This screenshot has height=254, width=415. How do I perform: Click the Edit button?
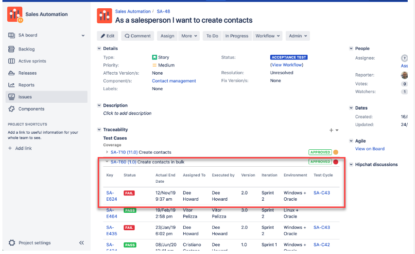click(x=107, y=36)
